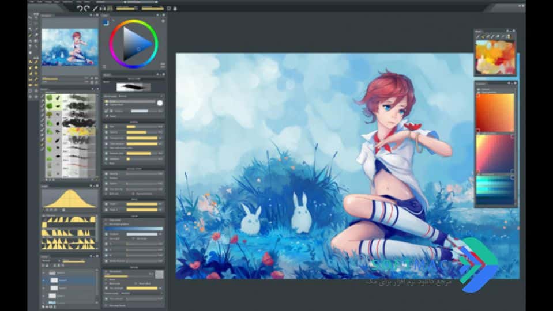The height and width of the screenshot is (311, 553).
Task: Open the pen pressure curve panel menu arrow
Action: pyautogui.click(x=91, y=185)
